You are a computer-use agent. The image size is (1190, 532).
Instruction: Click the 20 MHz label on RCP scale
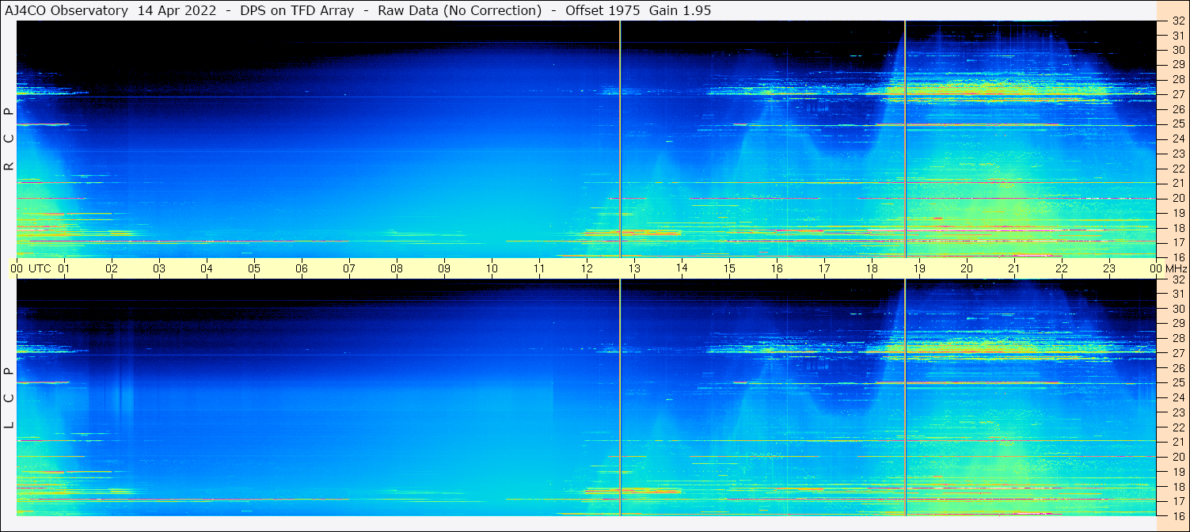click(1178, 198)
